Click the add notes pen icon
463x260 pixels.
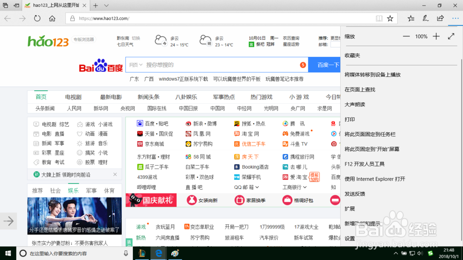coord(425,19)
